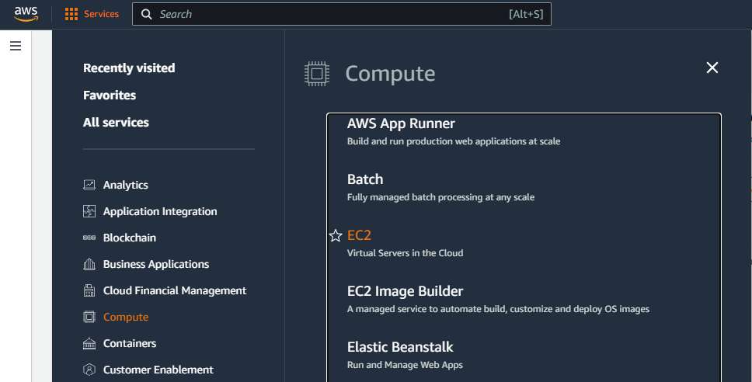The width and height of the screenshot is (752, 382).
Task: Open the EC2 service link
Action: (359, 235)
